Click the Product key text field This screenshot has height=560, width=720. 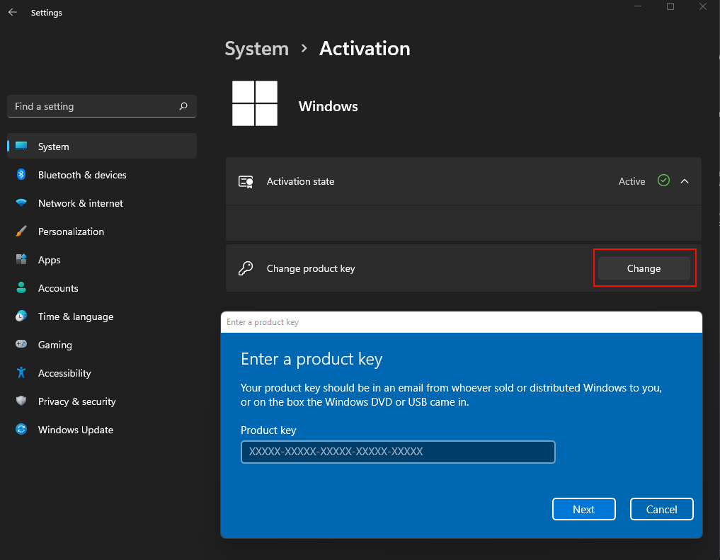click(398, 452)
